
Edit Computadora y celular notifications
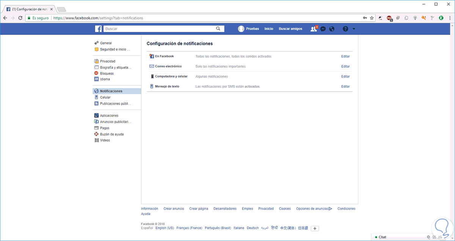[345, 76]
